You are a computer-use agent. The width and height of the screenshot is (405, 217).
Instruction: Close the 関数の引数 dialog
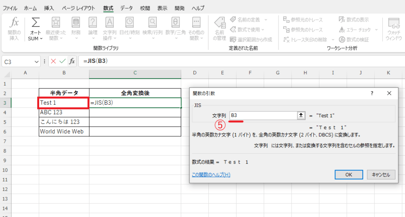(x=389, y=93)
